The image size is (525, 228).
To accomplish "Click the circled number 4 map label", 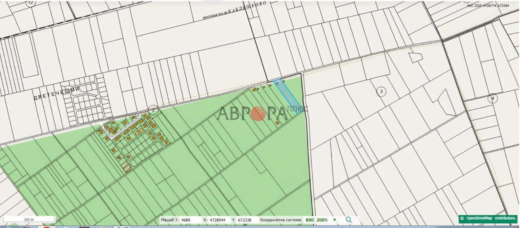I will (493, 98).
